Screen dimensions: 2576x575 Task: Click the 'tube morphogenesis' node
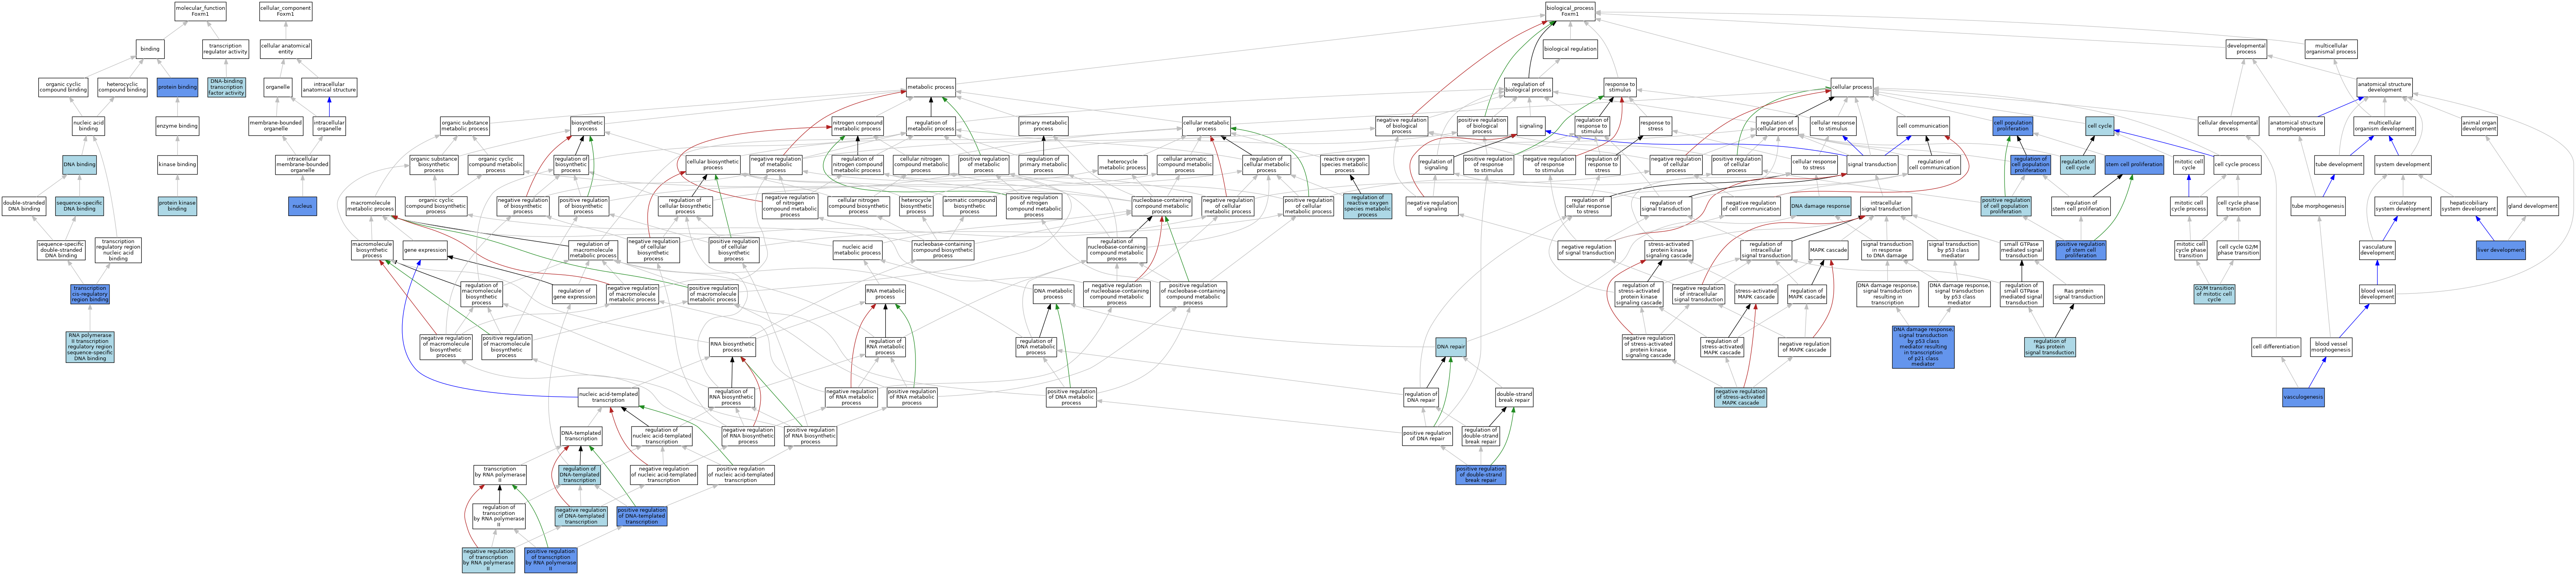tap(2318, 206)
